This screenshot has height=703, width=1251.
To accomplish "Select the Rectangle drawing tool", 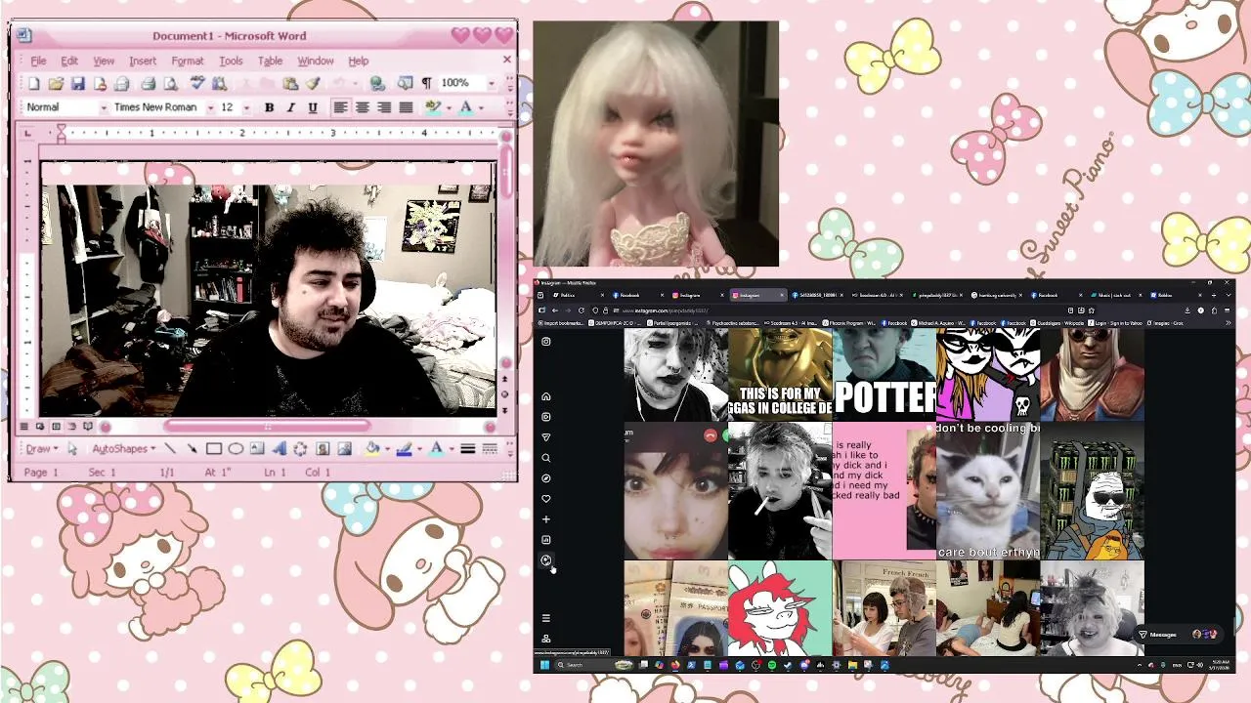I will tap(214, 449).
